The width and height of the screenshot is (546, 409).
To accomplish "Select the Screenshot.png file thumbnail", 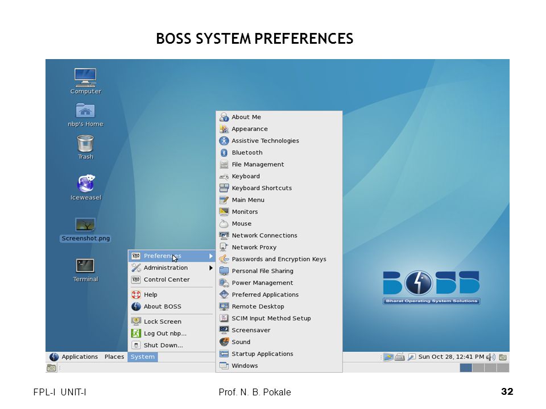I will 85,225.
